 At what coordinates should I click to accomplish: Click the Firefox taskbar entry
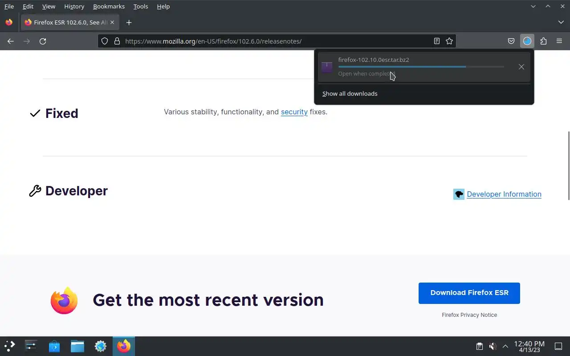tap(124, 346)
